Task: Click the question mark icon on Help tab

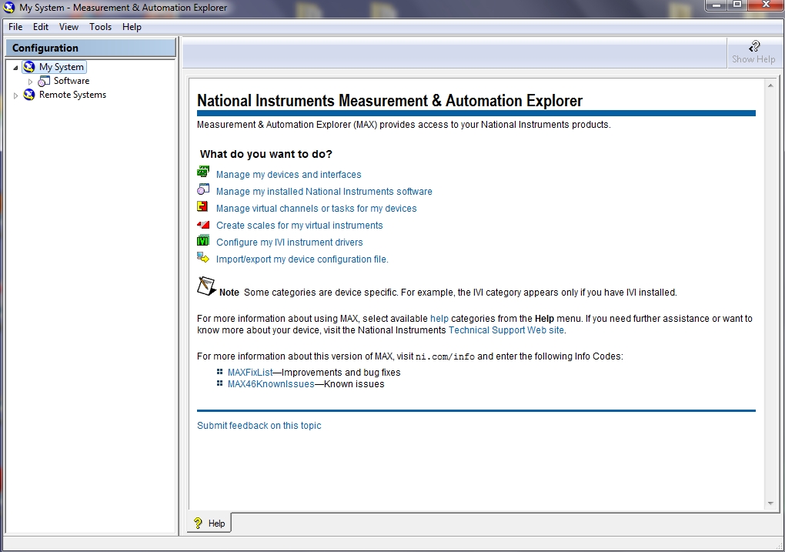Action: (199, 523)
